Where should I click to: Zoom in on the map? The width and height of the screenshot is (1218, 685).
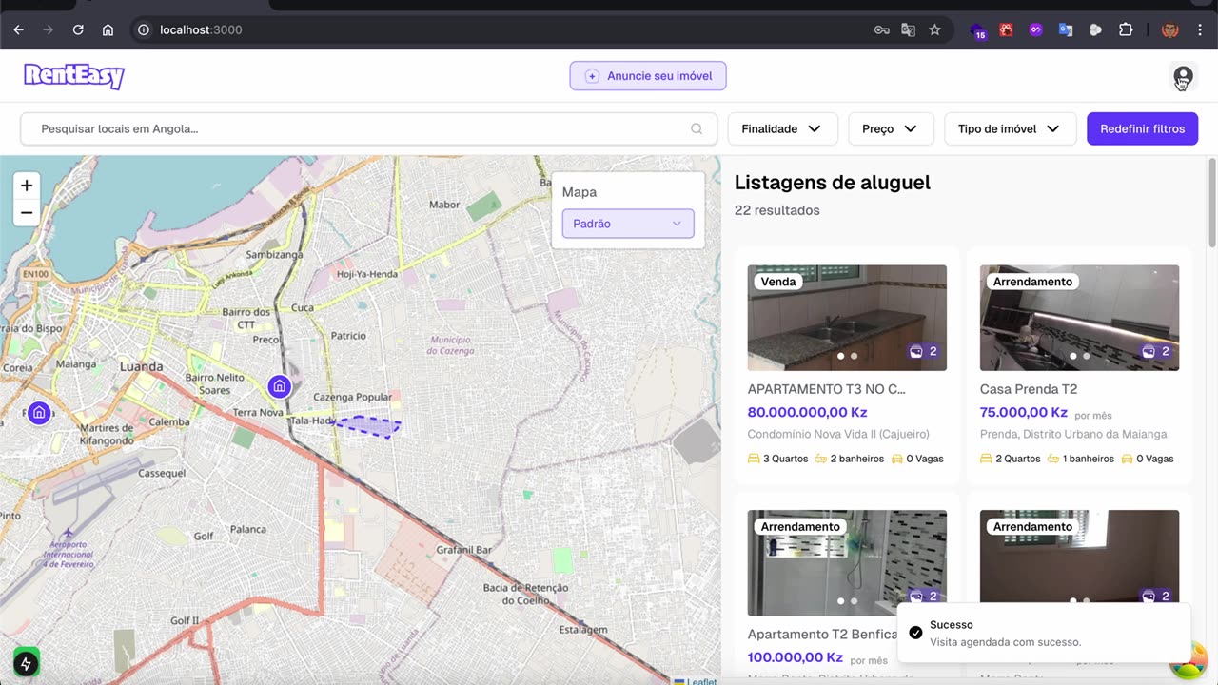(x=27, y=186)
